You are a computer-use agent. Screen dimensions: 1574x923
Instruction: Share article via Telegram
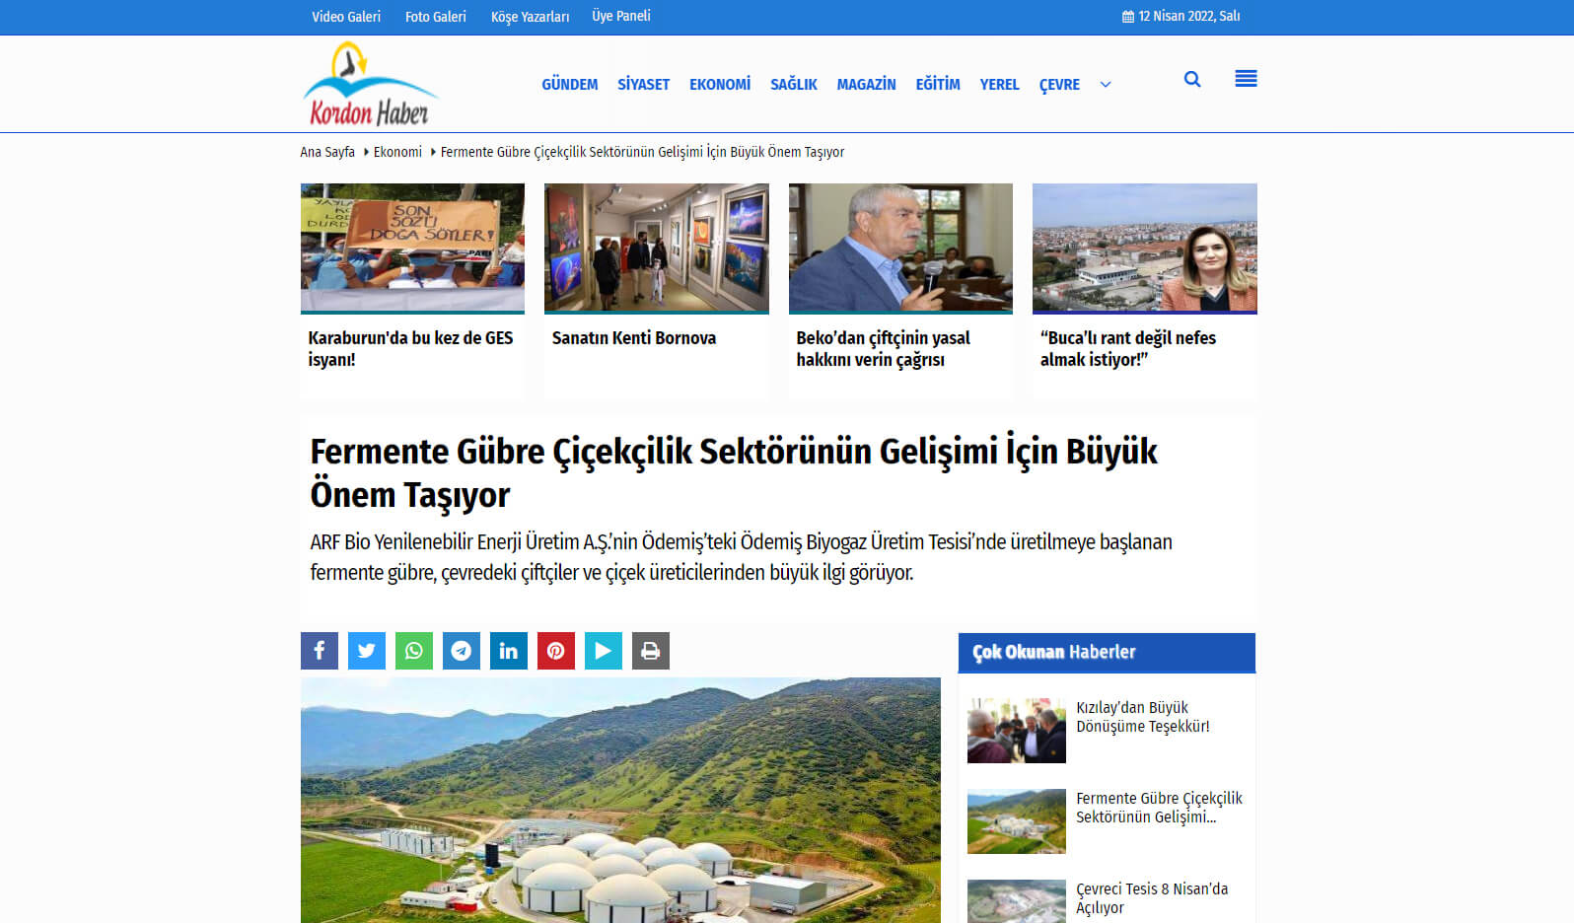(462, 651)
